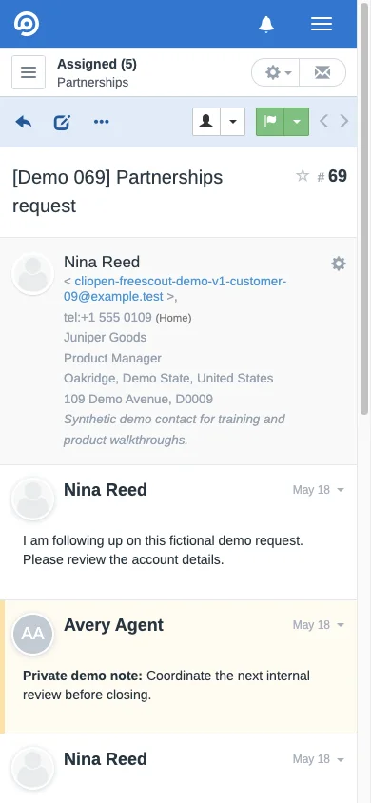Expand the status dropdown arrow
The width and height of the screenshot is (371, 803).
(x=296, y=122)
